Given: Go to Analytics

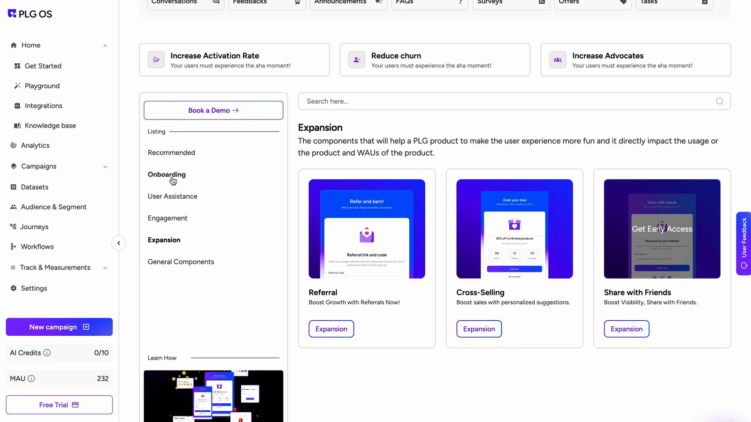Looking at the screenshot, I should [35, 145].
